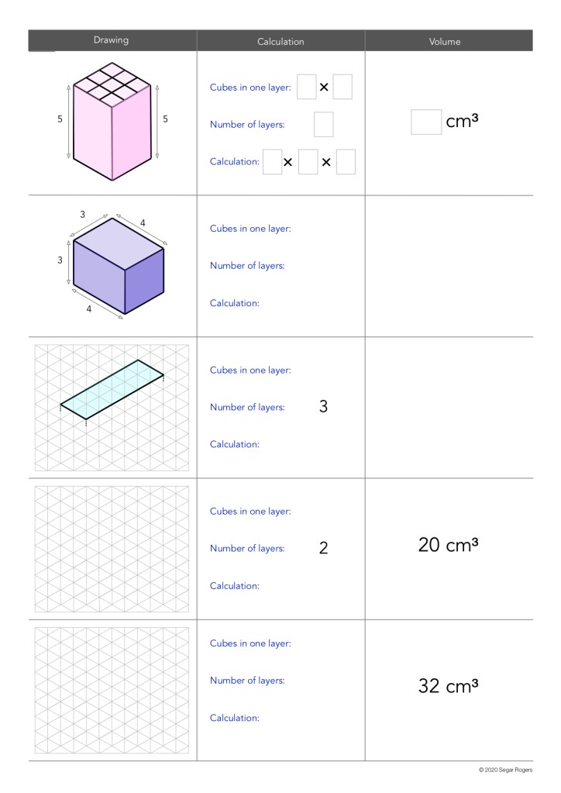This screenshot has height=793, width=561.
Task: Click the Calculation column header
Action: pyautogui.click(x=280, y=40)
